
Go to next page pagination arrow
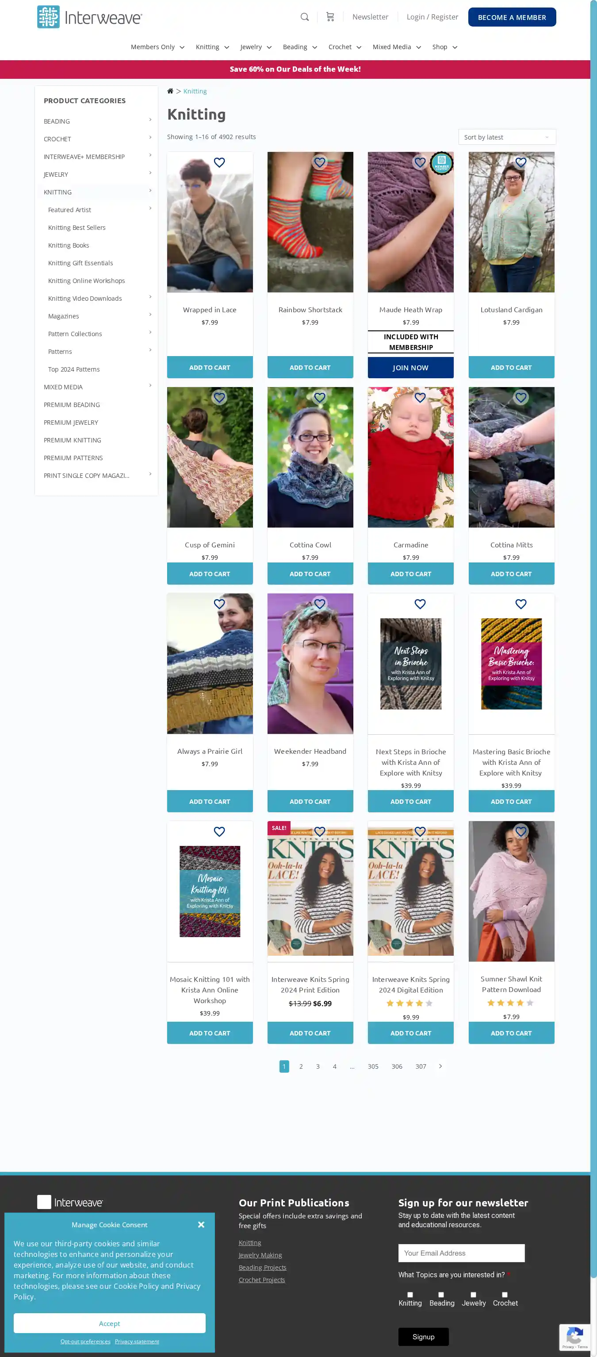pos(440,1066)
